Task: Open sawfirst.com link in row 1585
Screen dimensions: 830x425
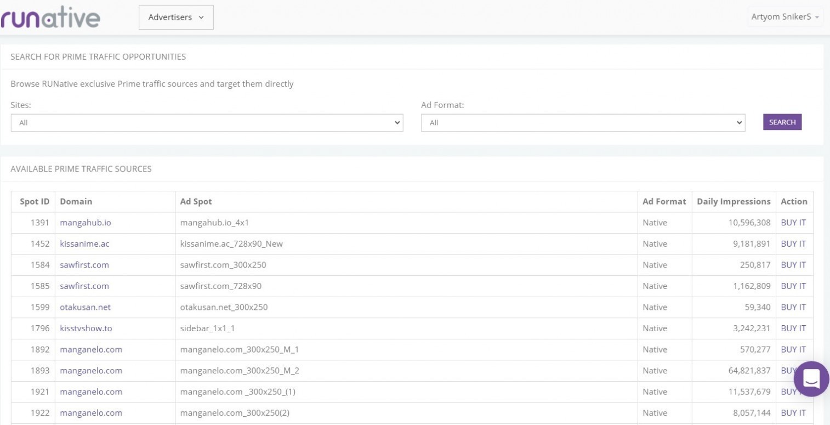Action: coord(84,286)
